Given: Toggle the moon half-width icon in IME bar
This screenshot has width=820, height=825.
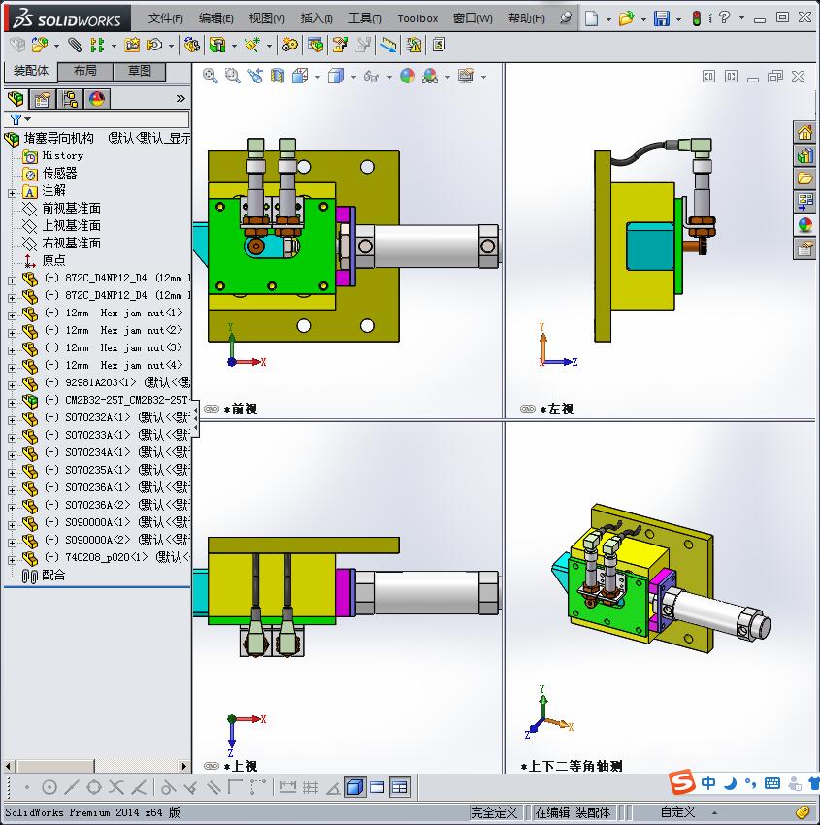Looking at the screenshot, I should tap(730, 783).
